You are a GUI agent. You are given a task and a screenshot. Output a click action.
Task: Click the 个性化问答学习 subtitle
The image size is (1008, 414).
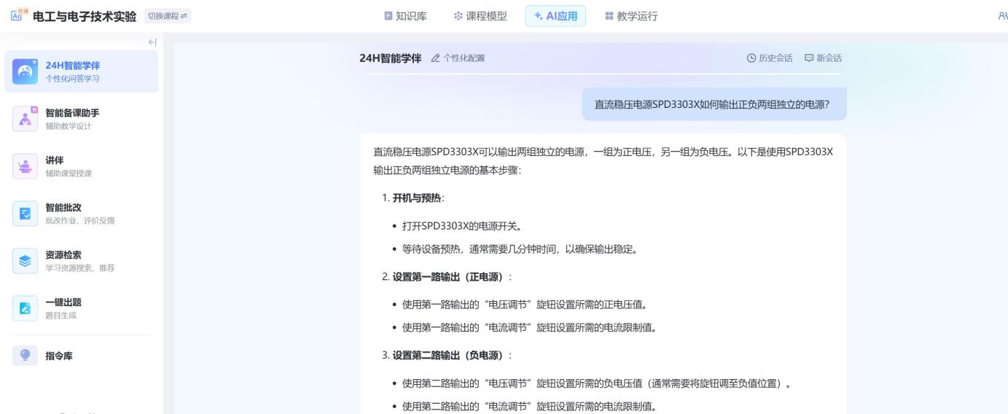(x=73, y=79)
